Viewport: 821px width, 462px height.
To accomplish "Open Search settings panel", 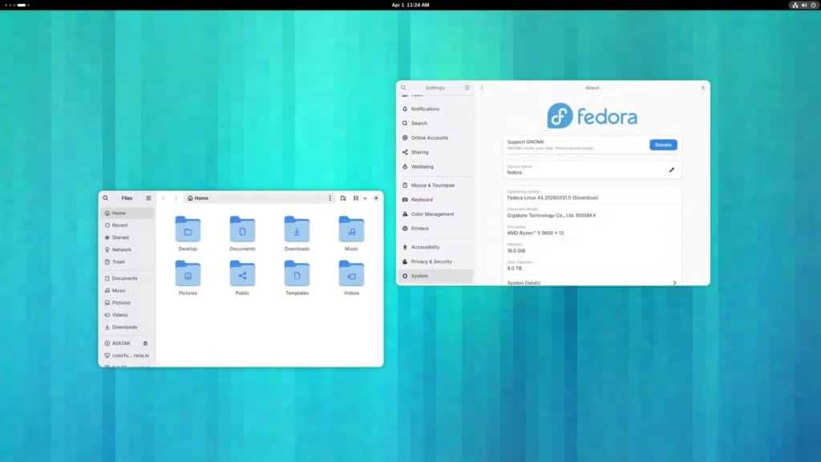I will (x=435, y=123).
